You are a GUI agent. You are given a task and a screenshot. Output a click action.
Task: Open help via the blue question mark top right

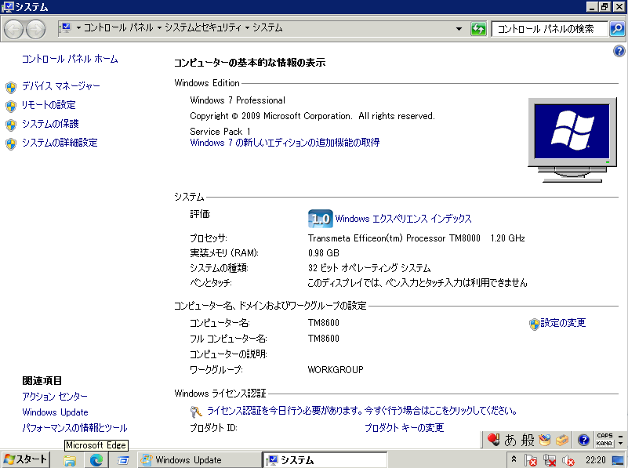click(619, 51)
